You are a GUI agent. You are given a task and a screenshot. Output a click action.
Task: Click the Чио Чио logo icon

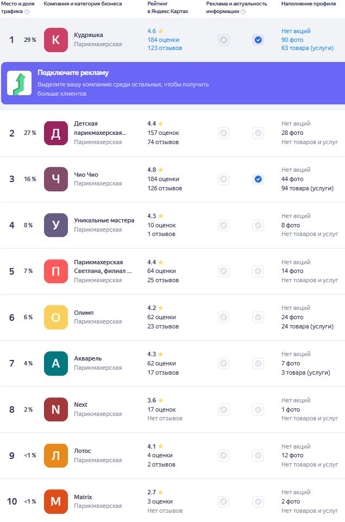(x=56, y=179)
